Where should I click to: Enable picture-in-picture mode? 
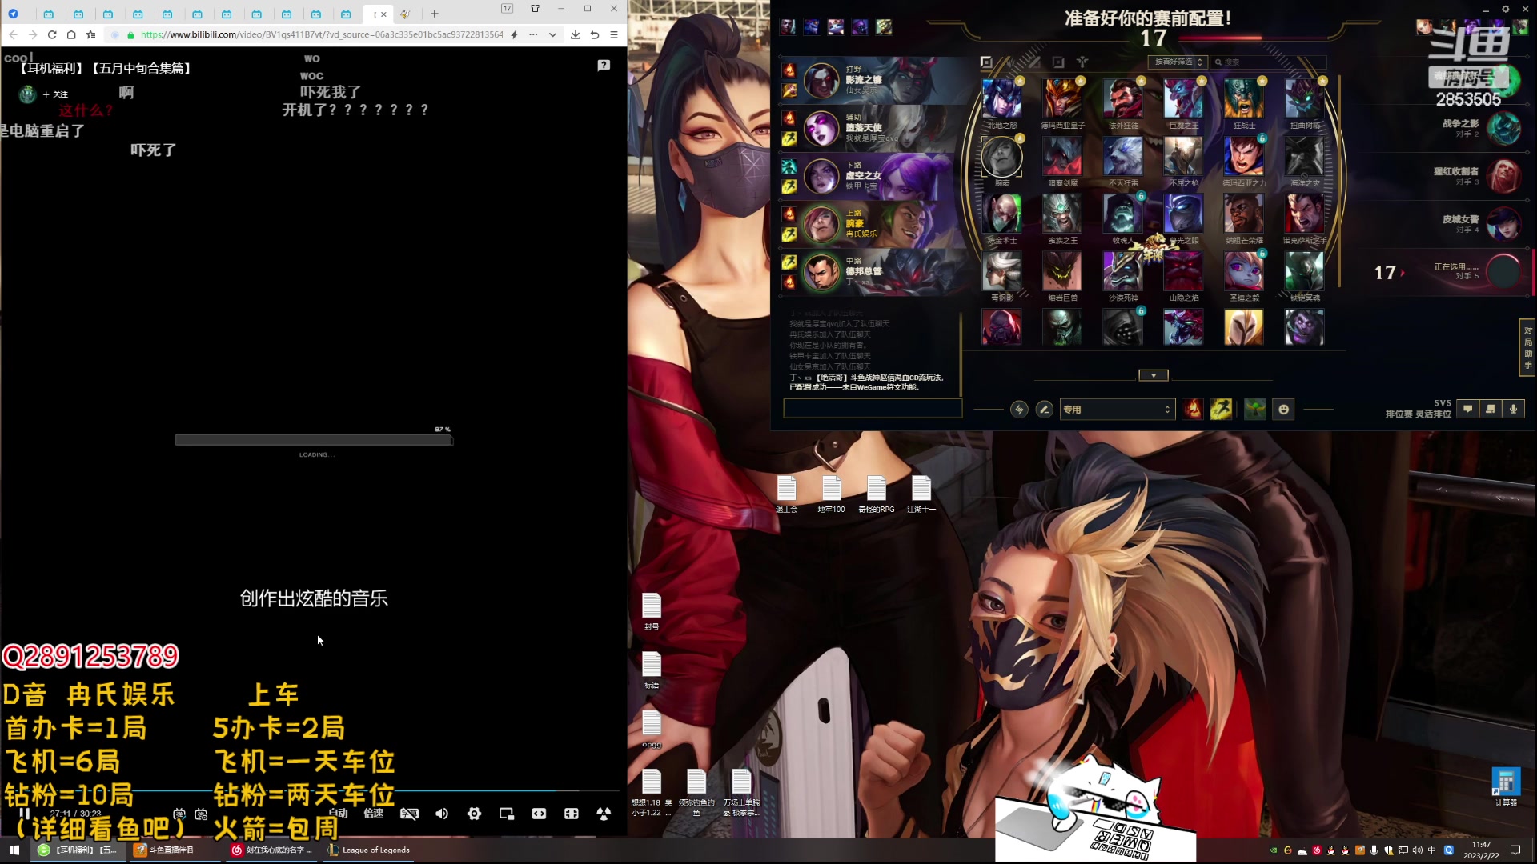[507, 814]
